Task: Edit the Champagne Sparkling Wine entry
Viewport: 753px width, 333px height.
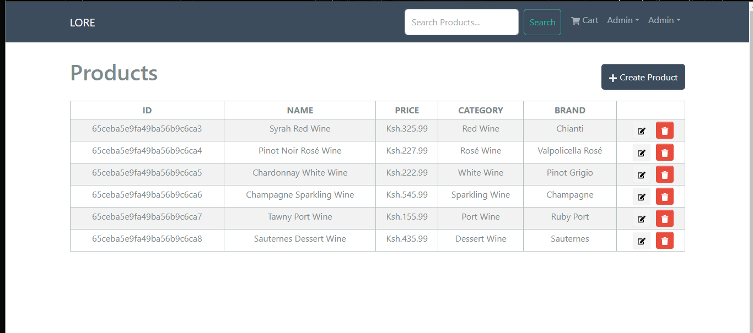Action: [x=641, y=197]
